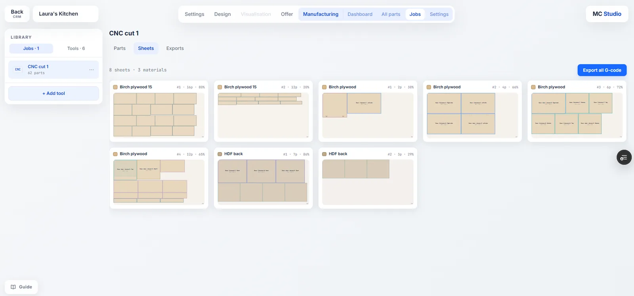This screenshot has width=634, height=296.
Task: Open Birch plywood sheet #3 with 6 parts
Action: 577,115
